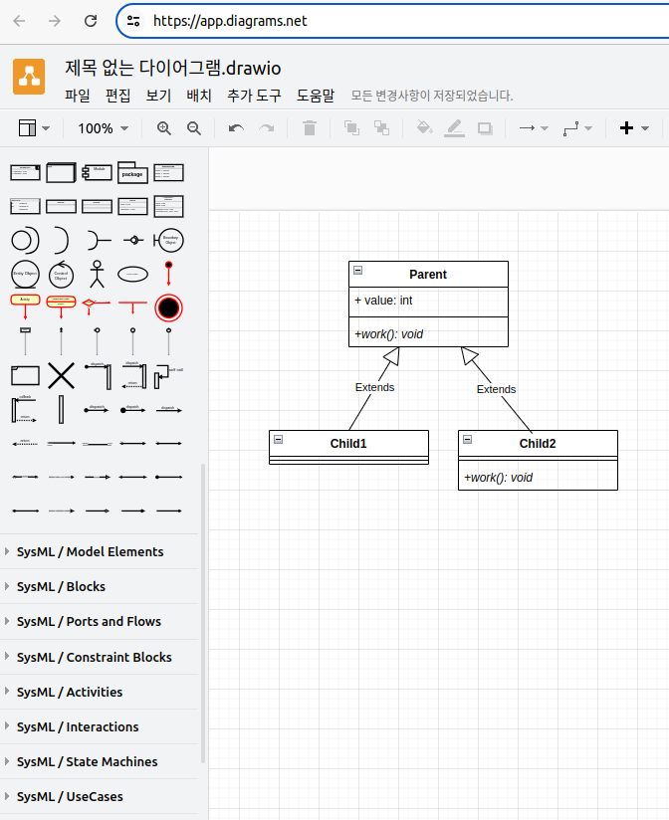669x820 pixels.
Task: Open the 추가 도구 menu
Action: pos(254,96)
